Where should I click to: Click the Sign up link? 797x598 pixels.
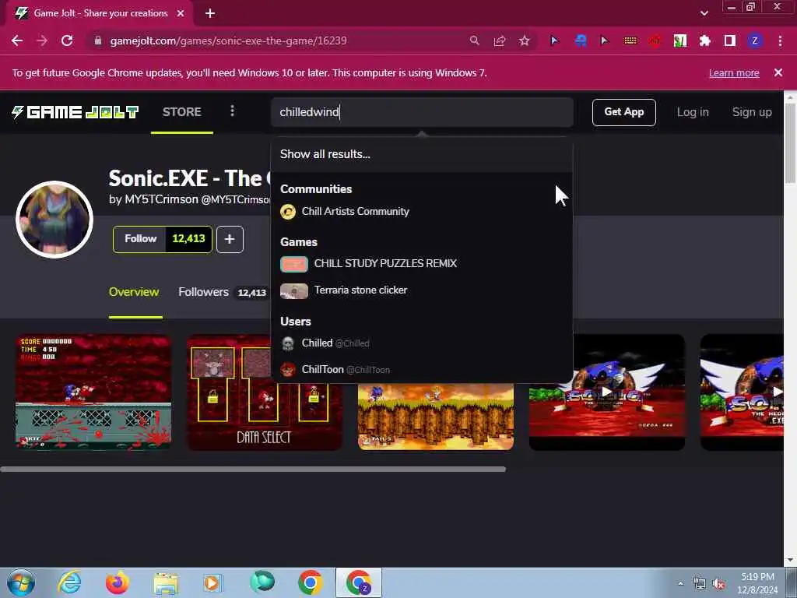[752, 112]
